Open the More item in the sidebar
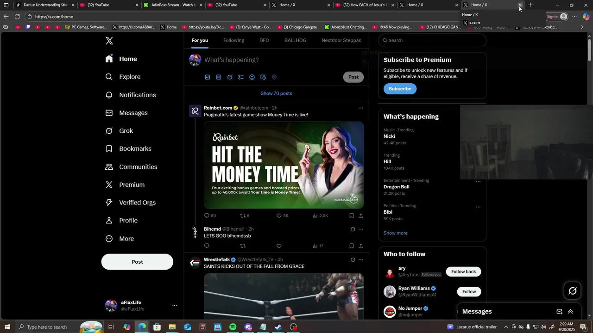Viewport: 593px width, 333px height. pyautogui.click(x=120, y=239)
